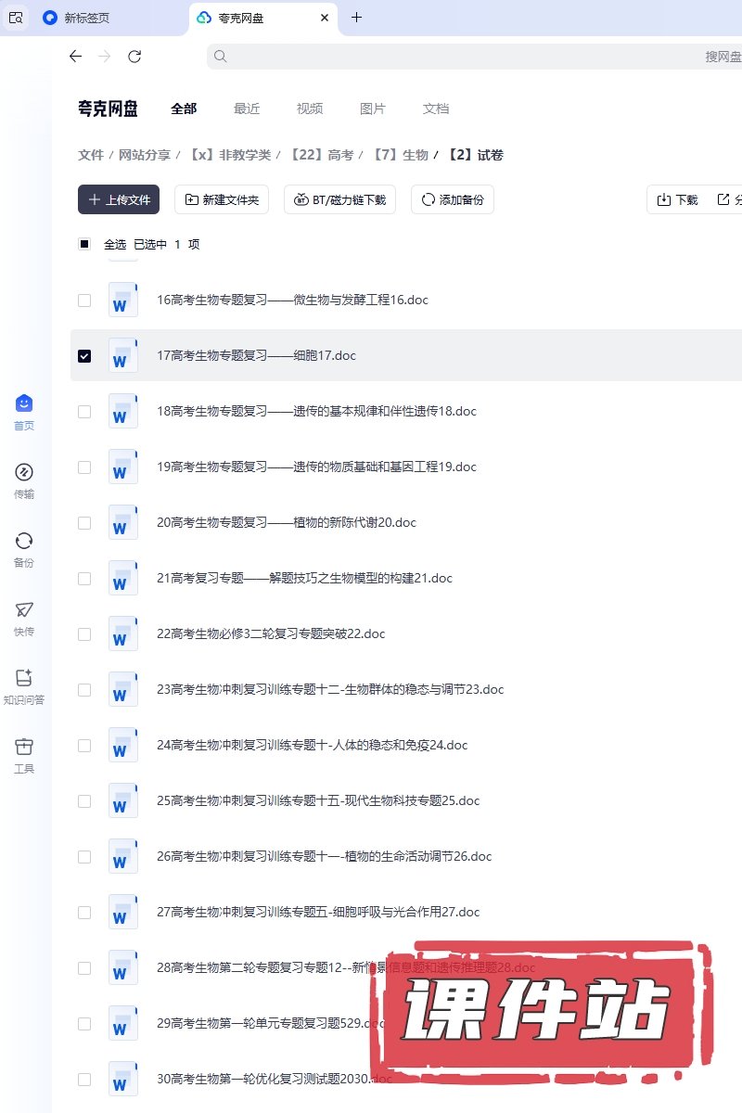Go back using the browser back arrow
742x1113 pixels.
point(75,57)
